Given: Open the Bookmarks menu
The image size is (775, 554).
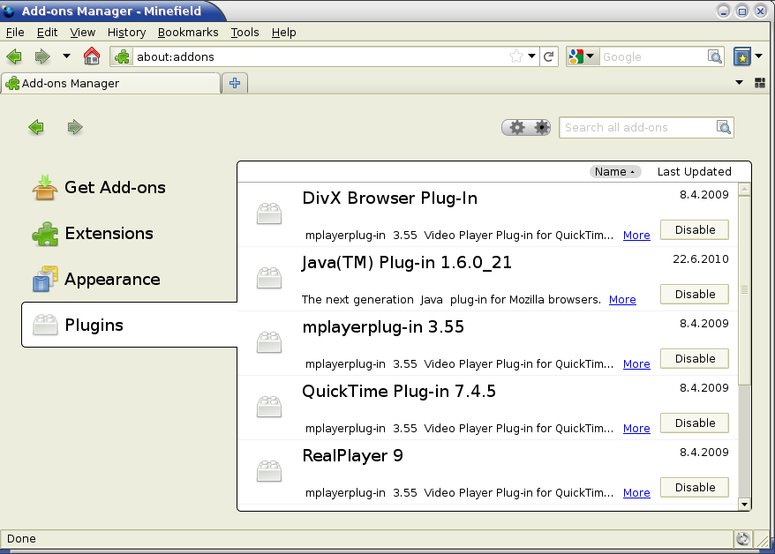Looking at the screenshot, I should pyautogui.click(x=188, y=32).
